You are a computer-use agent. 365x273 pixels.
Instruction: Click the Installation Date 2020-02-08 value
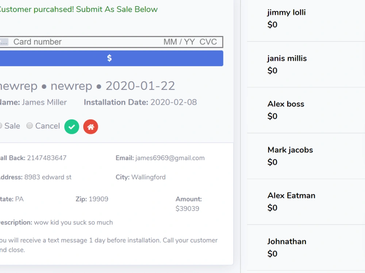174,102
